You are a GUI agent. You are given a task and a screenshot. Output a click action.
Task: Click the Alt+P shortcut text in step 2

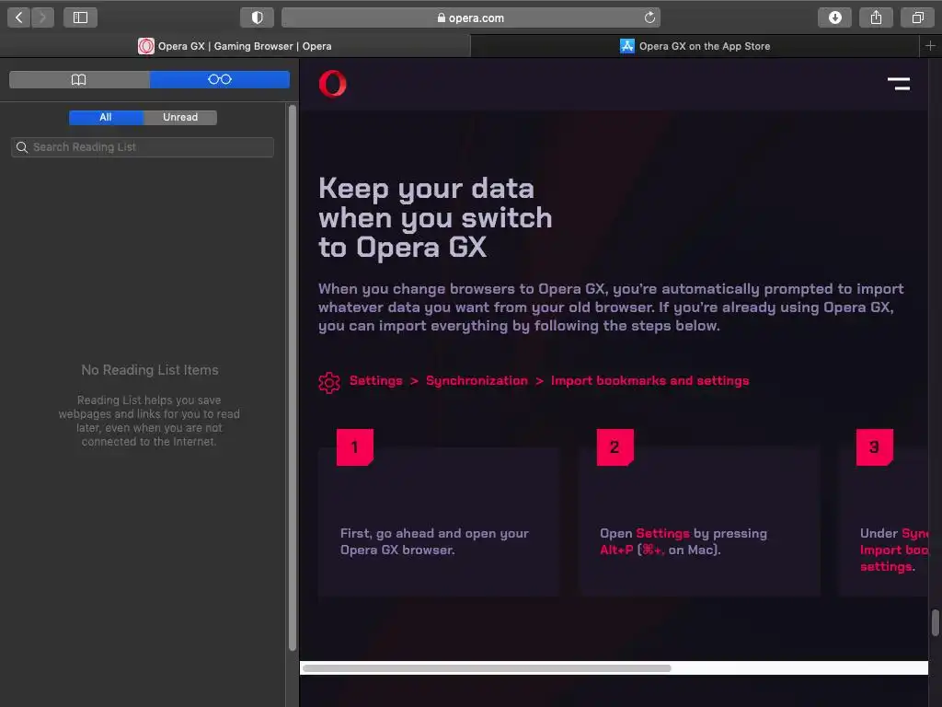pos(616,550)
